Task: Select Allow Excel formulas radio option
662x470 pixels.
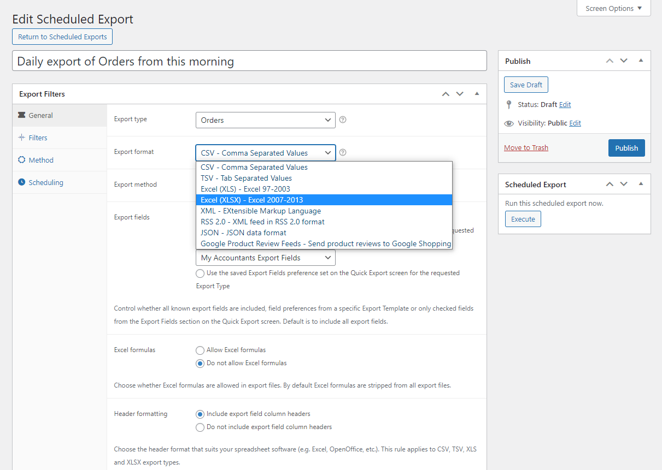Action: click(x=200, y=350)
